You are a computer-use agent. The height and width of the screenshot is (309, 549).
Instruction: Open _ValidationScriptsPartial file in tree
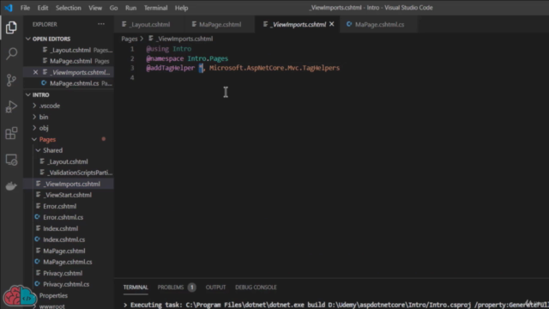point(69,173)
